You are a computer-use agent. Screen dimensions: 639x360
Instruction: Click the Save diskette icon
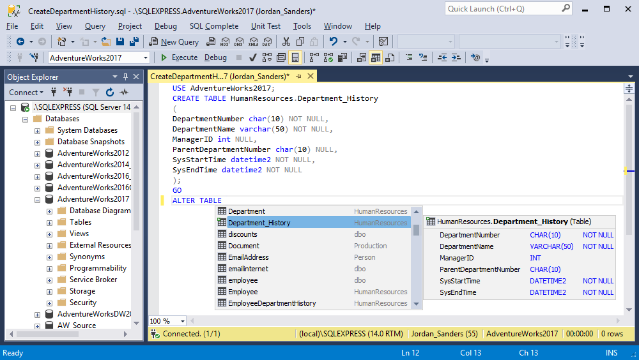(x=120, y=41)
